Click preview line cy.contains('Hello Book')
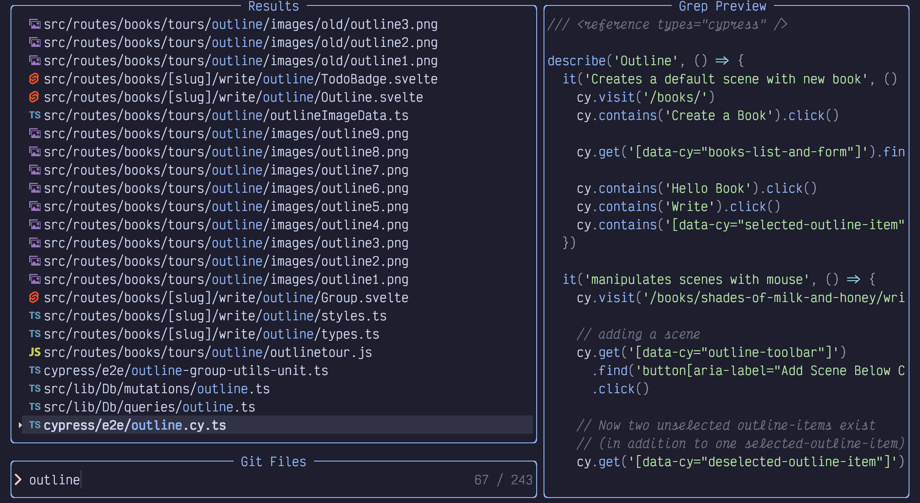This screenshot has height=503, width=920. pos(697,188)
